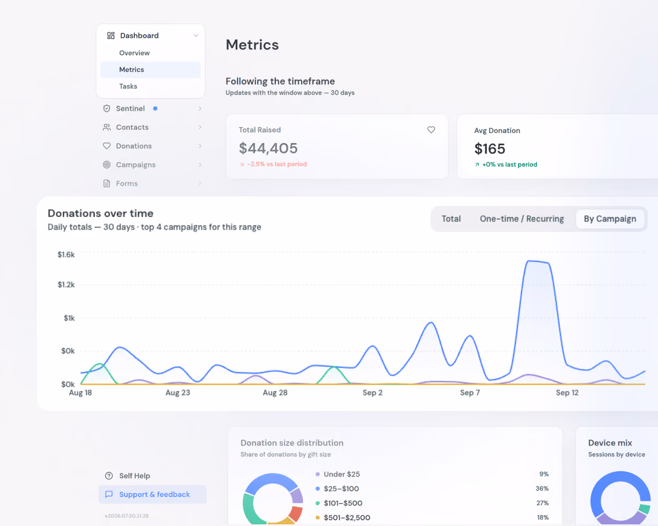Expand the Donations section chevron
This screenshot has height=526, width=658.
200,146
